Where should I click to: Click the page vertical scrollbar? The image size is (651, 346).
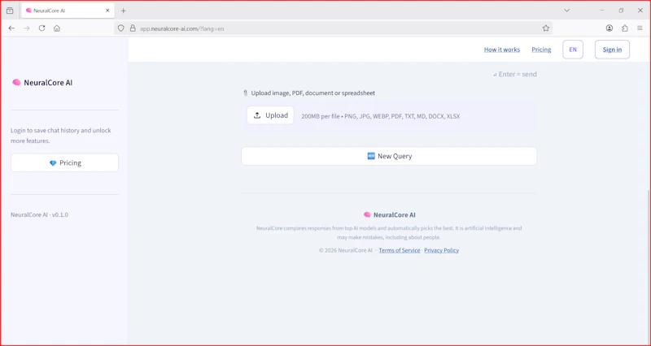pyautogui.click(x=649, y=266)
